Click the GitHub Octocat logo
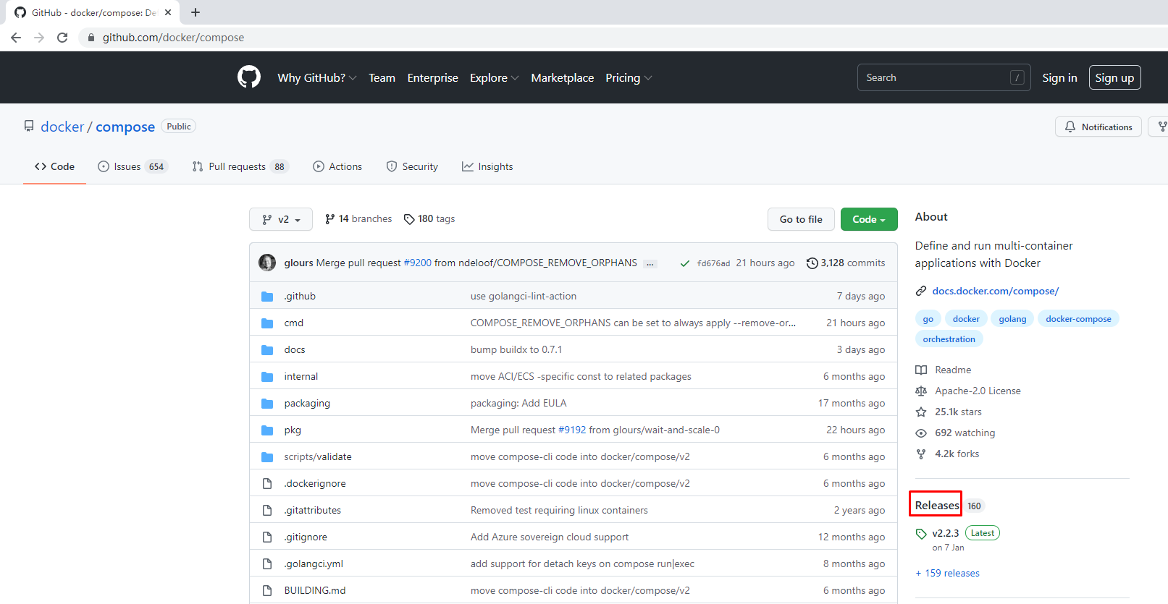1168x604 pixels. pyautogui.click(x=248, y=77)
